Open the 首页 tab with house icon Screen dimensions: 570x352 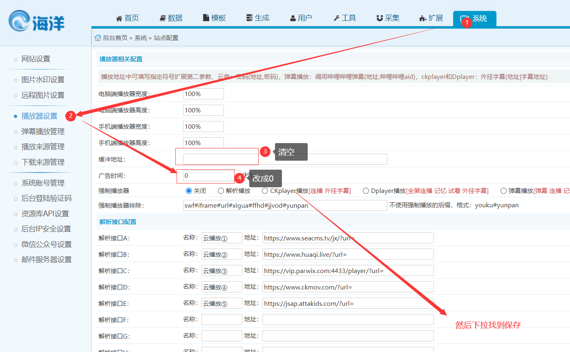(x=127, y=18)
